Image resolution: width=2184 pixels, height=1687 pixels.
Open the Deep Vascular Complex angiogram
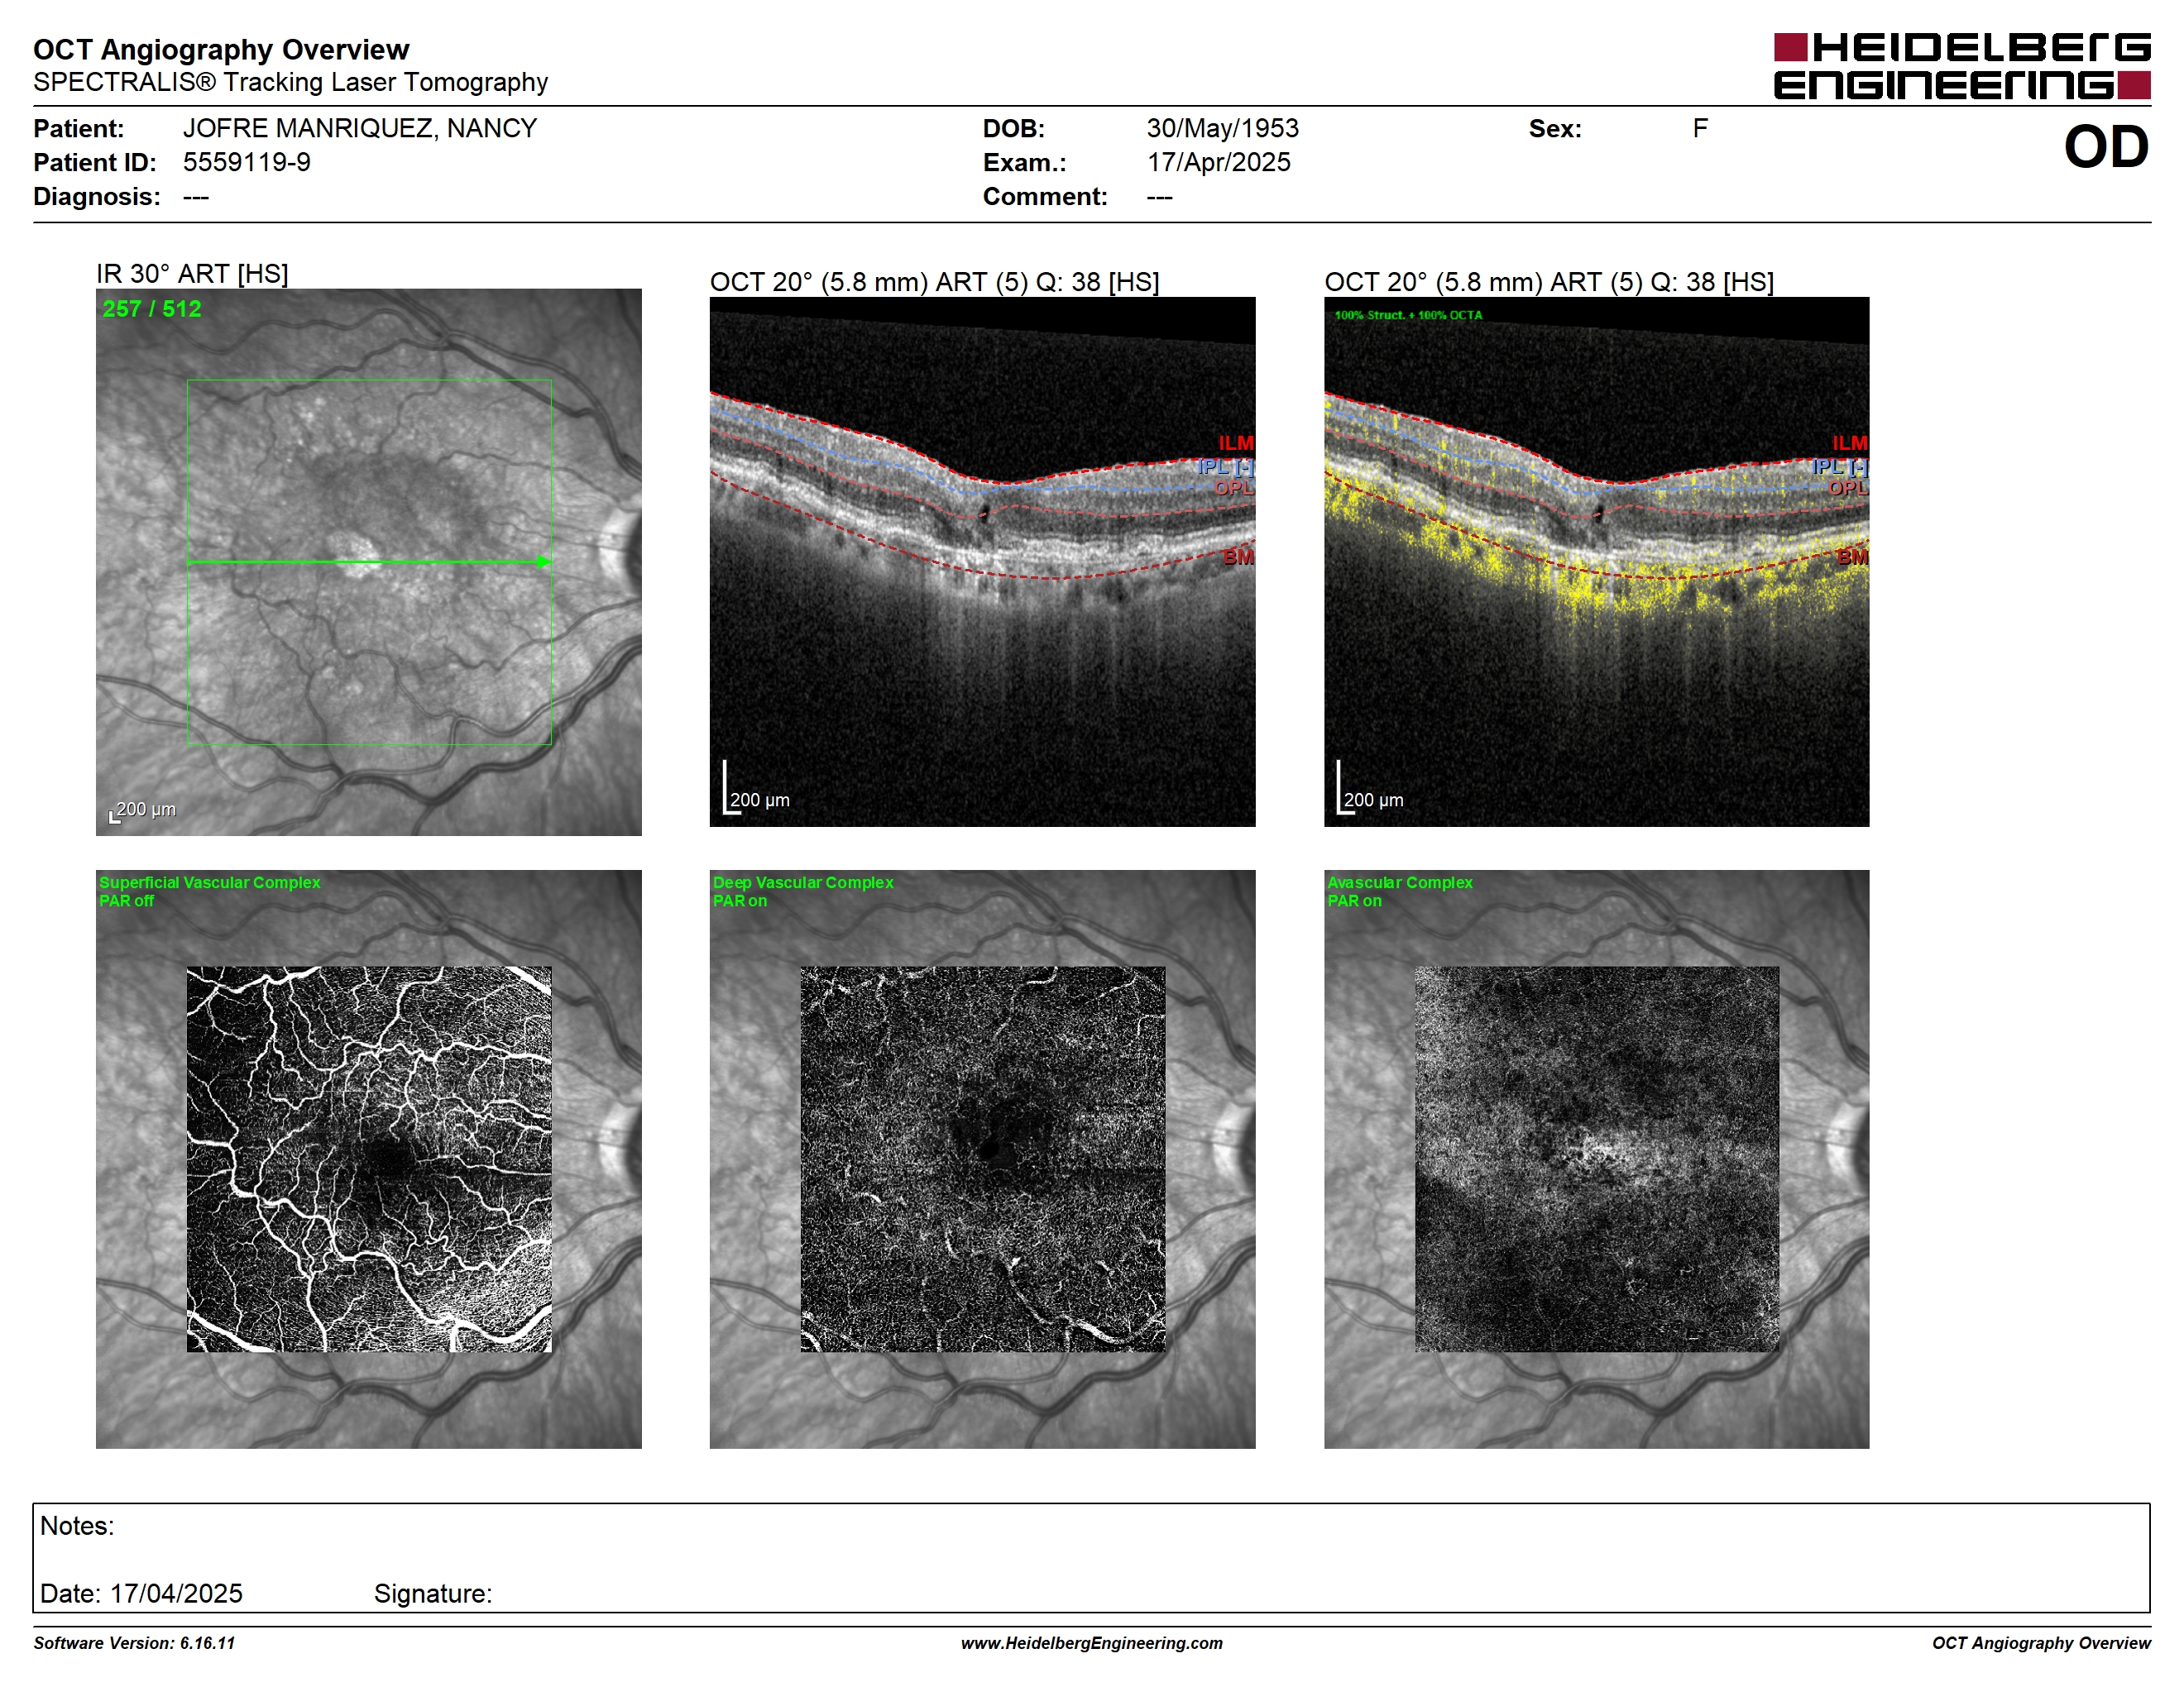coord(982,1159)
